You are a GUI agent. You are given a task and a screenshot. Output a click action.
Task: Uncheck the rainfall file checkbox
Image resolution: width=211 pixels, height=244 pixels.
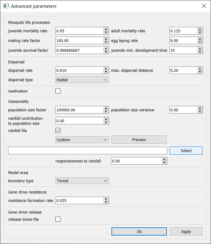58,130
